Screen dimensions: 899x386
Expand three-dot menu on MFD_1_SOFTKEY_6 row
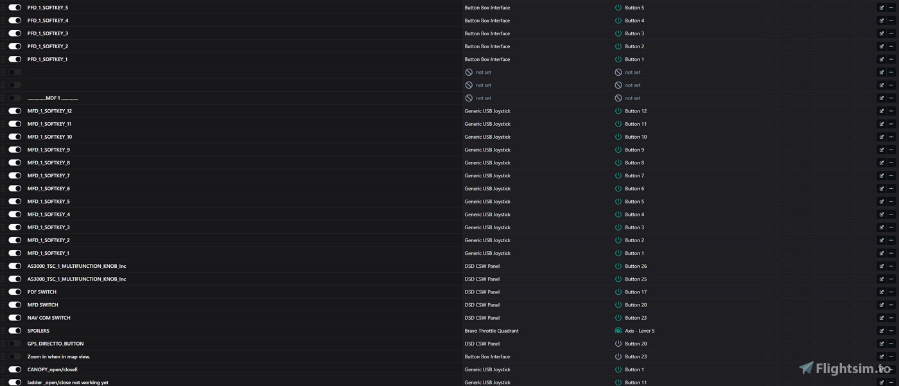[891, 188]
